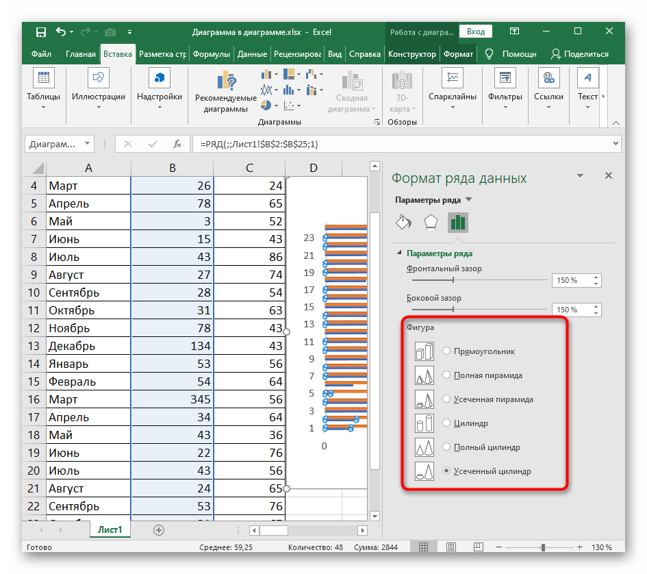Switch to Page Layout view in status bar
This screenshot has height=574, width=647.
coord(451,547)
